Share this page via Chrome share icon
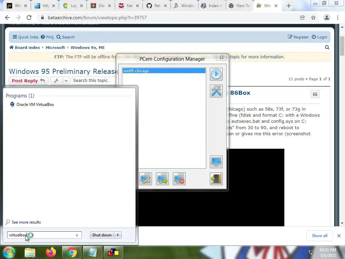This screenshot has width=345, height=259. 302,18
